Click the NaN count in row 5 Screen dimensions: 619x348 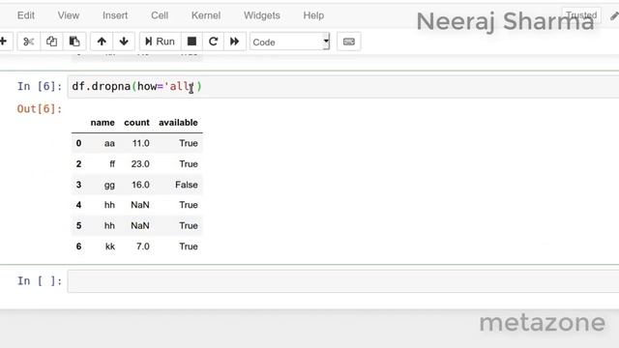click(x=140, y=225)
